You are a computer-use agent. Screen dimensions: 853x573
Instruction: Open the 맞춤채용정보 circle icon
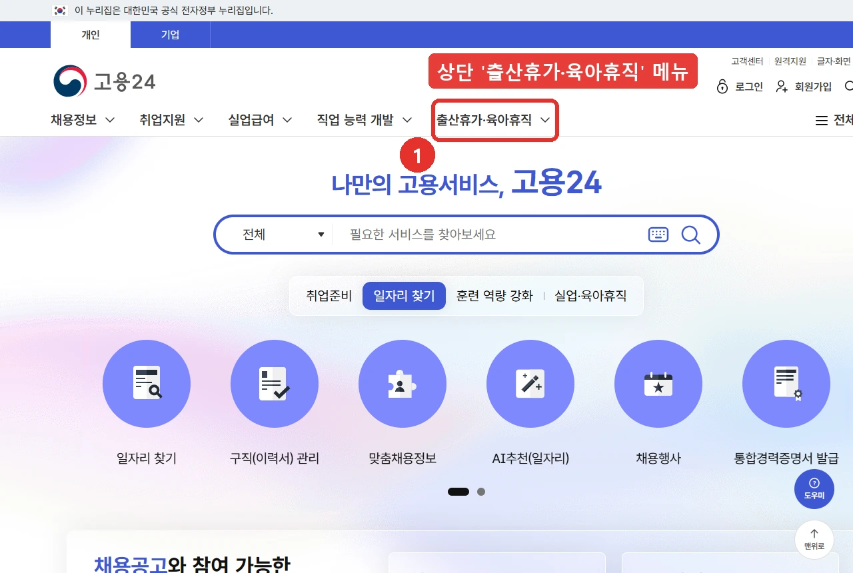(x=403, y=384)
